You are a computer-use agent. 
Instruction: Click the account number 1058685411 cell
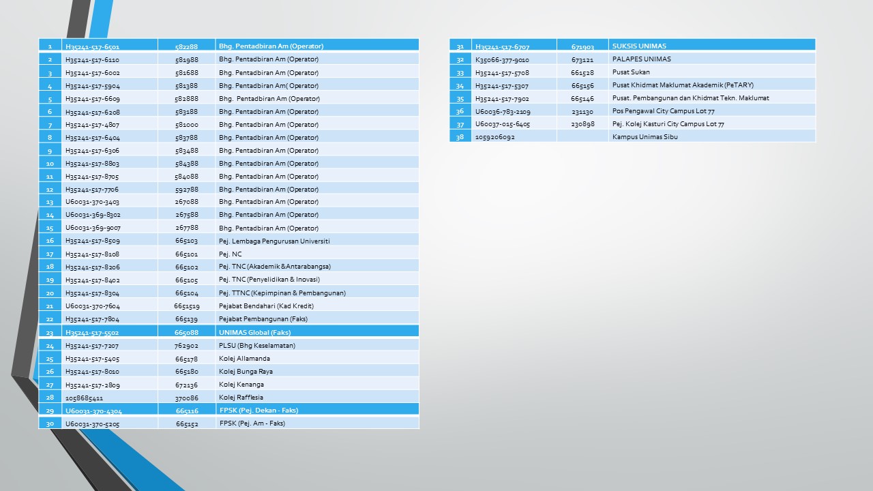(84, 398)
